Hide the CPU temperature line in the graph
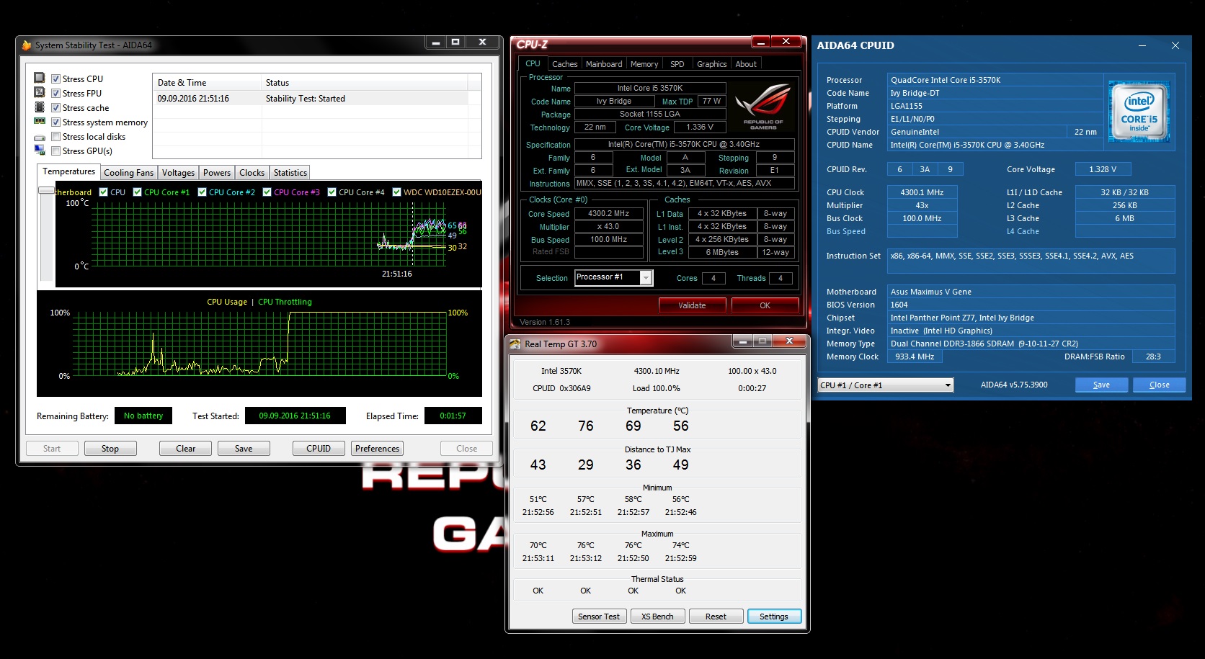Image resolution: width=1205 pixels, height=659 pixels. (103, 192)
